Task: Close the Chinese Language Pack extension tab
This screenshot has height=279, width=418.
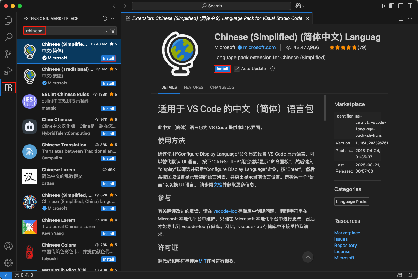Action: pyautogui.click(x=307, y=18)
